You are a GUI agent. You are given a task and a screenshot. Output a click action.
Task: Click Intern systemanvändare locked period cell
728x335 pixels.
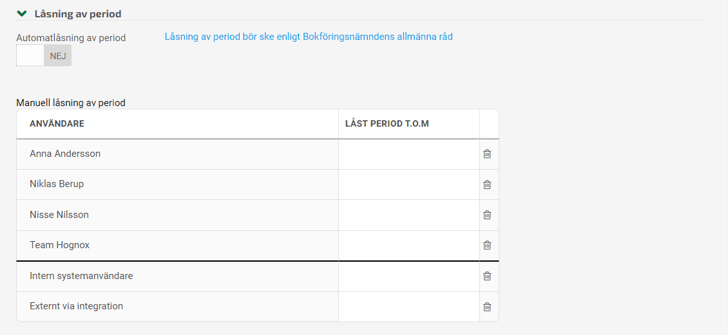409,276
